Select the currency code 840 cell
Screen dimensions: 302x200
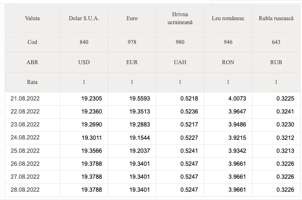tap(84, 42)
